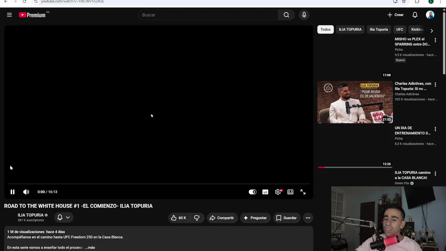Open UN DIA DE ENTRENAMIENTO video title
The image size is (446, 251).
click(413, 130)
